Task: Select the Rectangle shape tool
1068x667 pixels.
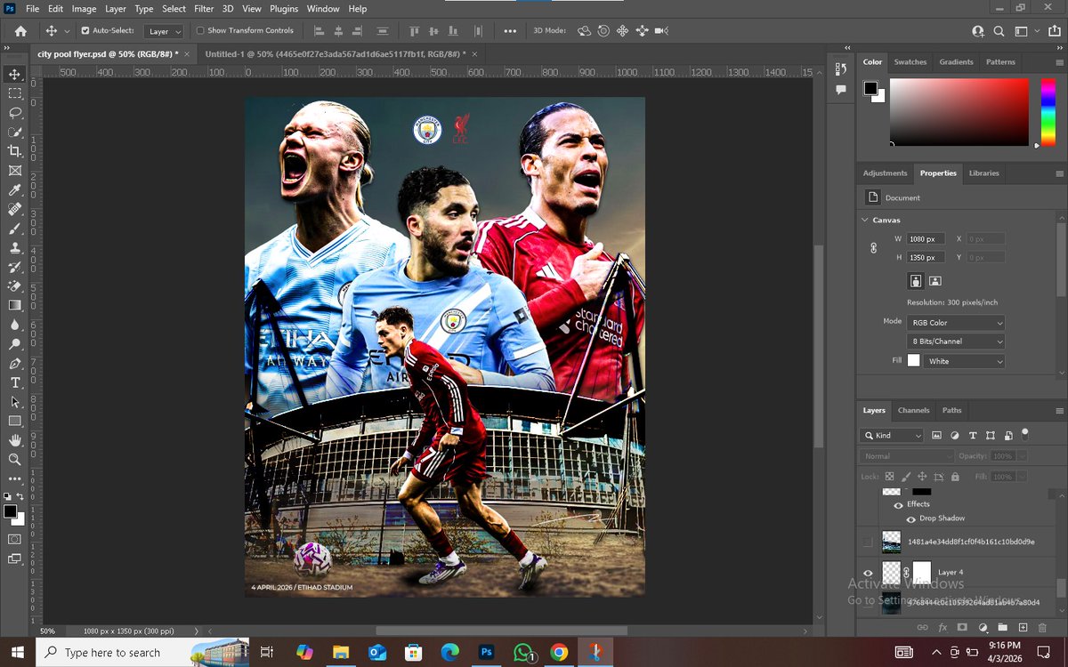Action: (15, 422)
